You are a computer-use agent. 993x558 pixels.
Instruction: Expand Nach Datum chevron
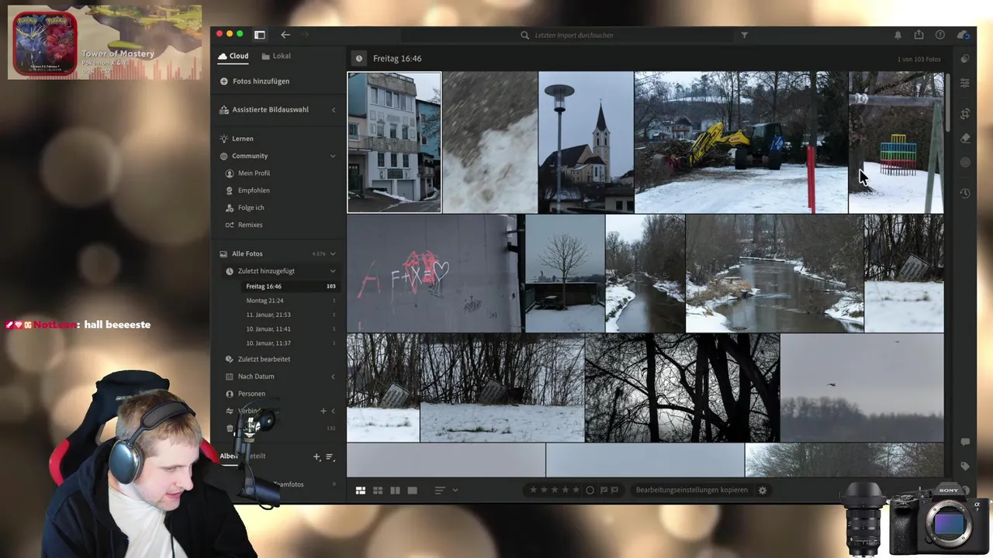[334, 377]
